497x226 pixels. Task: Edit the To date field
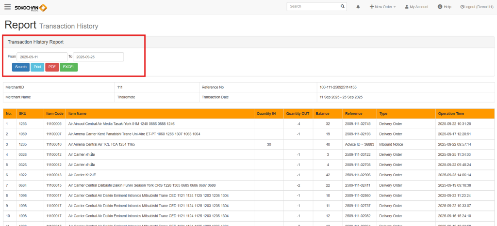click(x=98, y=57)
